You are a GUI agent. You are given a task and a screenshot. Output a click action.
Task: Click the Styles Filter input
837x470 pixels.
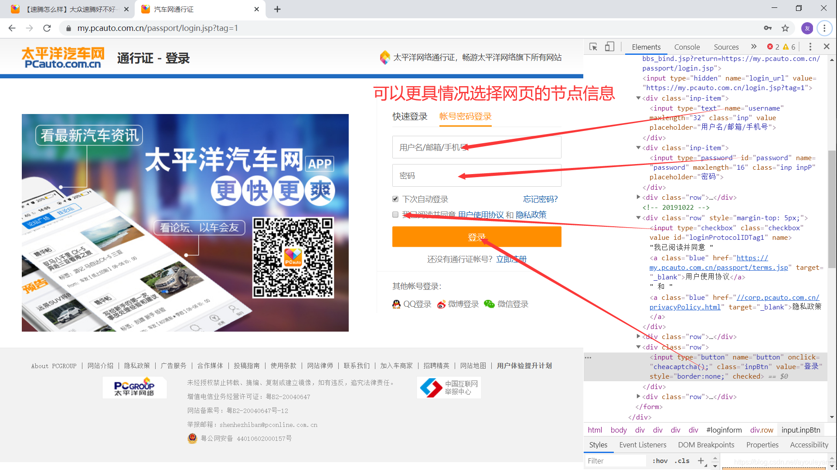615,460
